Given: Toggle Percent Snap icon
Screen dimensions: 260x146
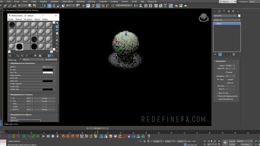Looking at the screenshot, I should tap(103, 6).
